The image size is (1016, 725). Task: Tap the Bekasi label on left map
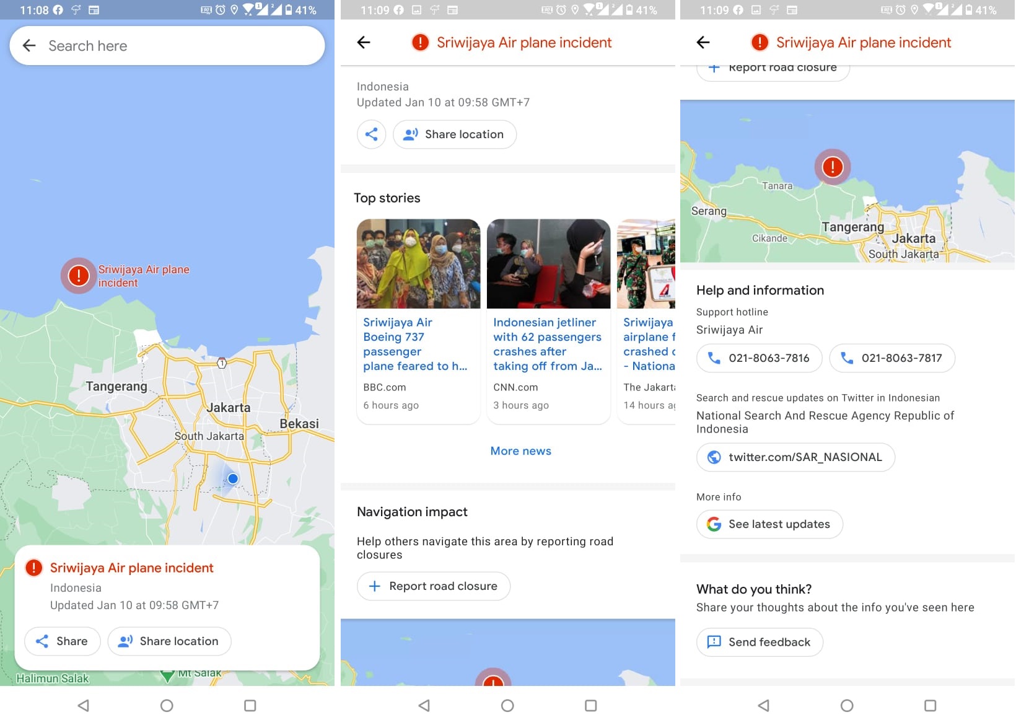(299, 423)
